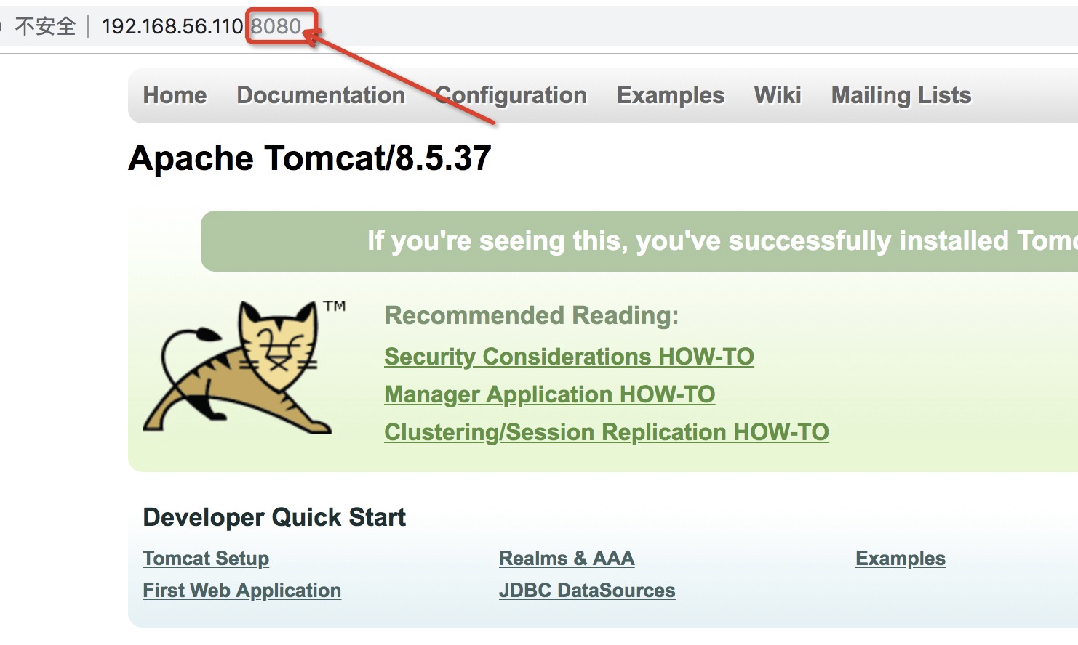The image size is (1078, 645).
Task: Open the Wiki navigation link
Action: [778, 95]
